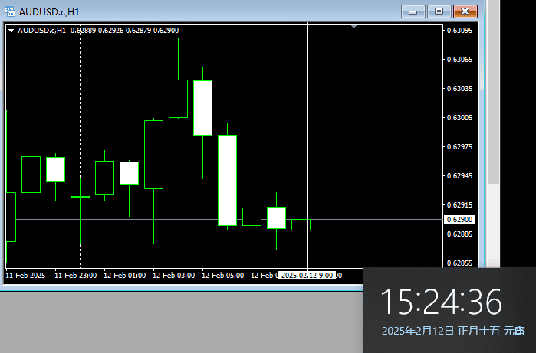Minimize the AUDUSD.c,H1 chart window

click(413, 11)
